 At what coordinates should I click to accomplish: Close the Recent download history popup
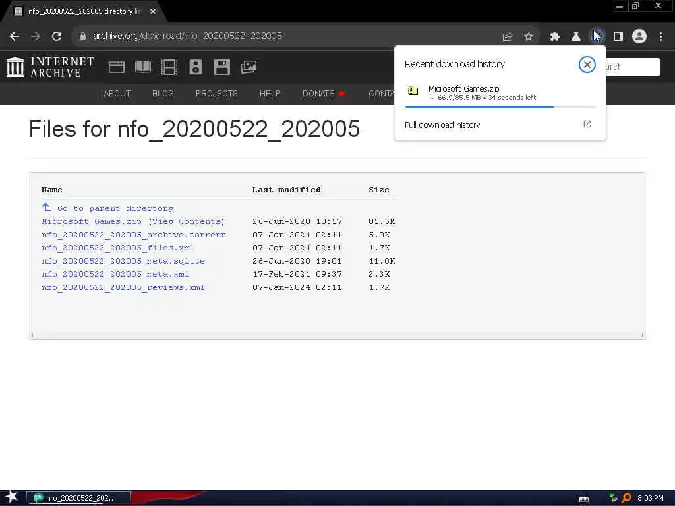point(587,65)
